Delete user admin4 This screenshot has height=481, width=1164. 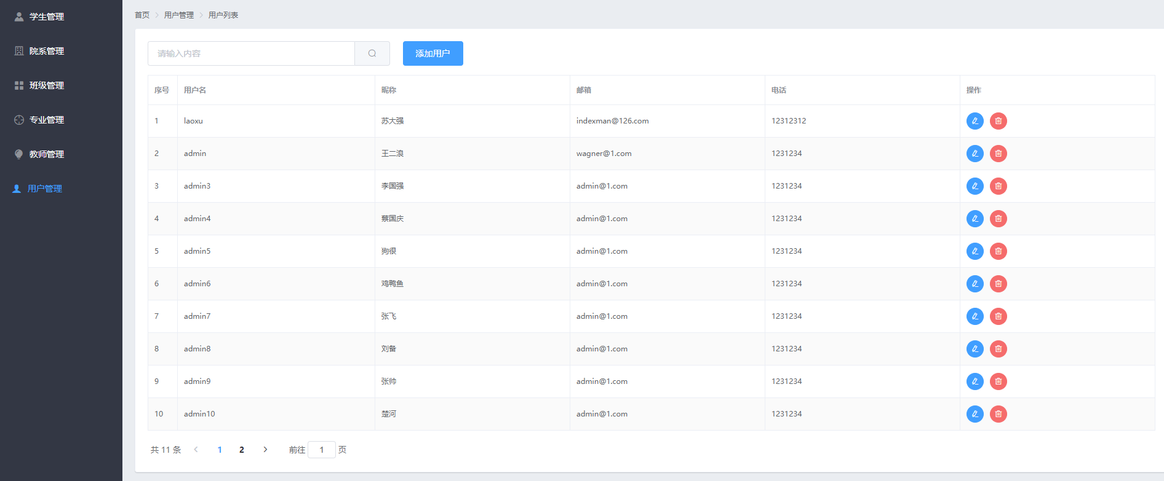998,219
